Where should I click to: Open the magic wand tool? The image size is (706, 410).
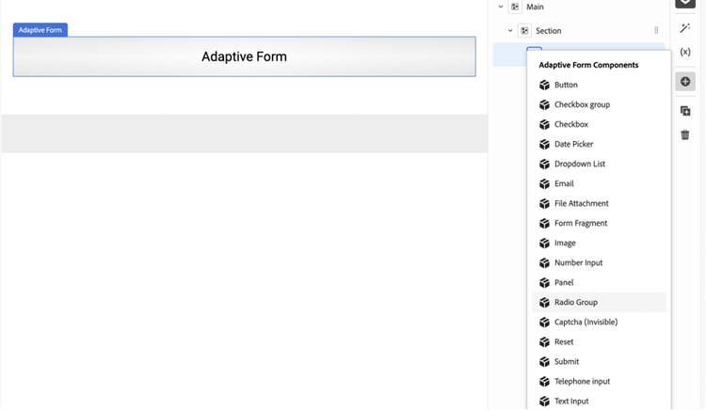point(685,29)
